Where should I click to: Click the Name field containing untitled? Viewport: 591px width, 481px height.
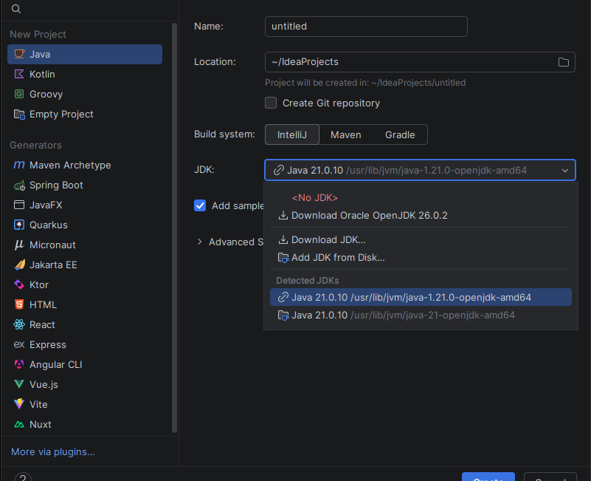point(366,27)
